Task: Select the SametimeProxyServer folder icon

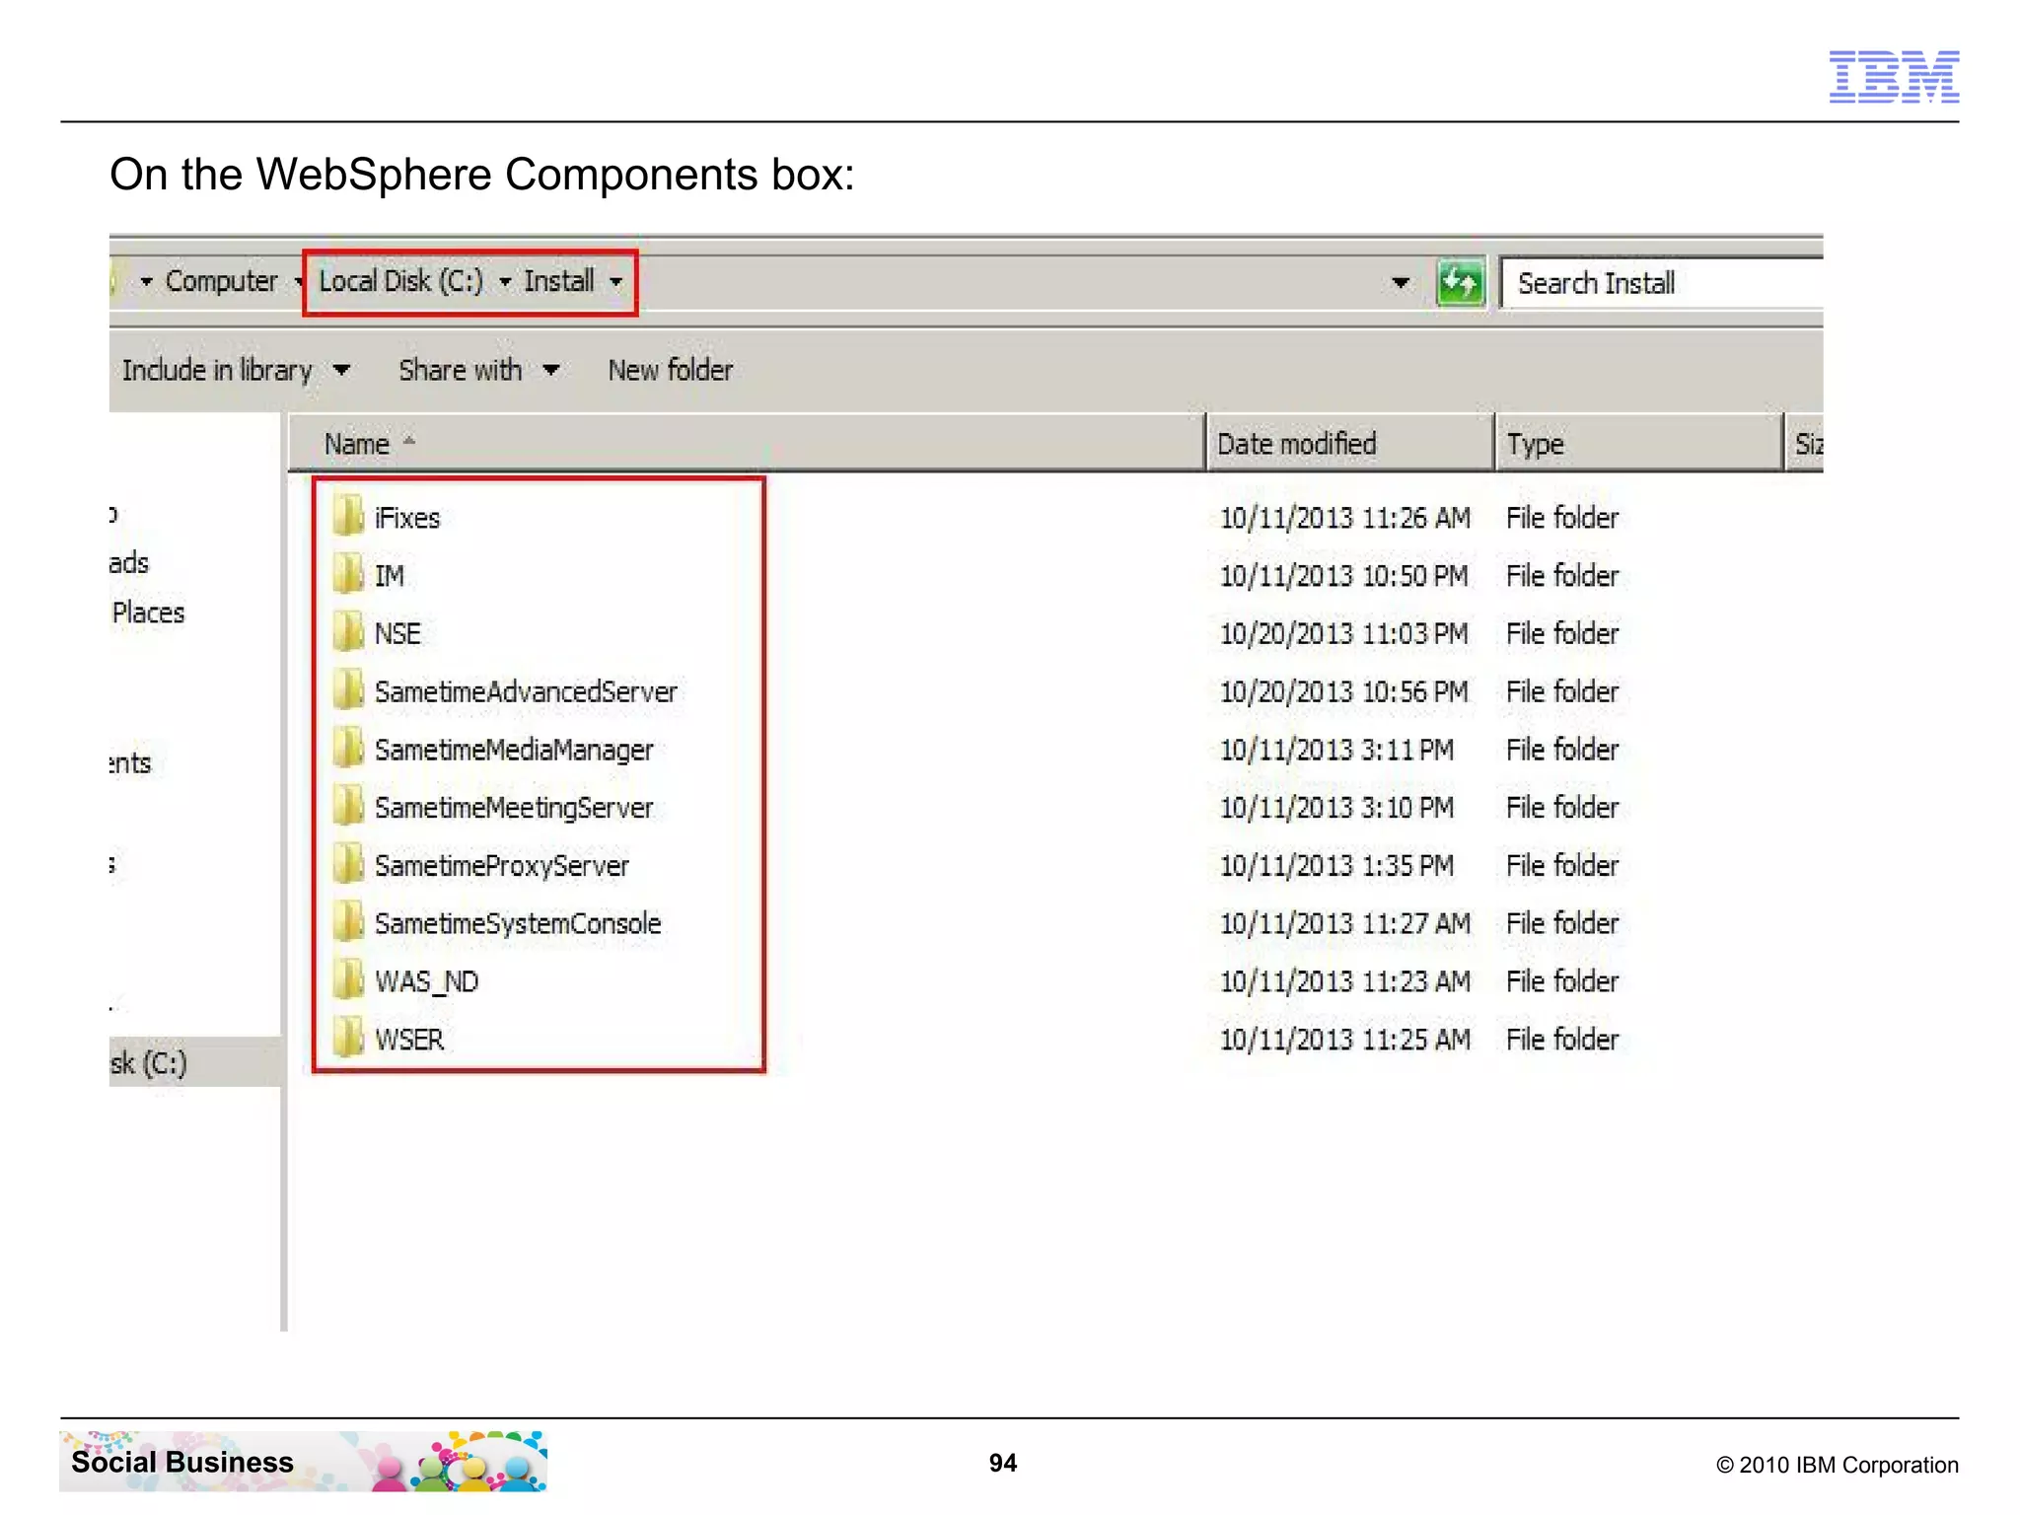Action: [x=348, y=865]
